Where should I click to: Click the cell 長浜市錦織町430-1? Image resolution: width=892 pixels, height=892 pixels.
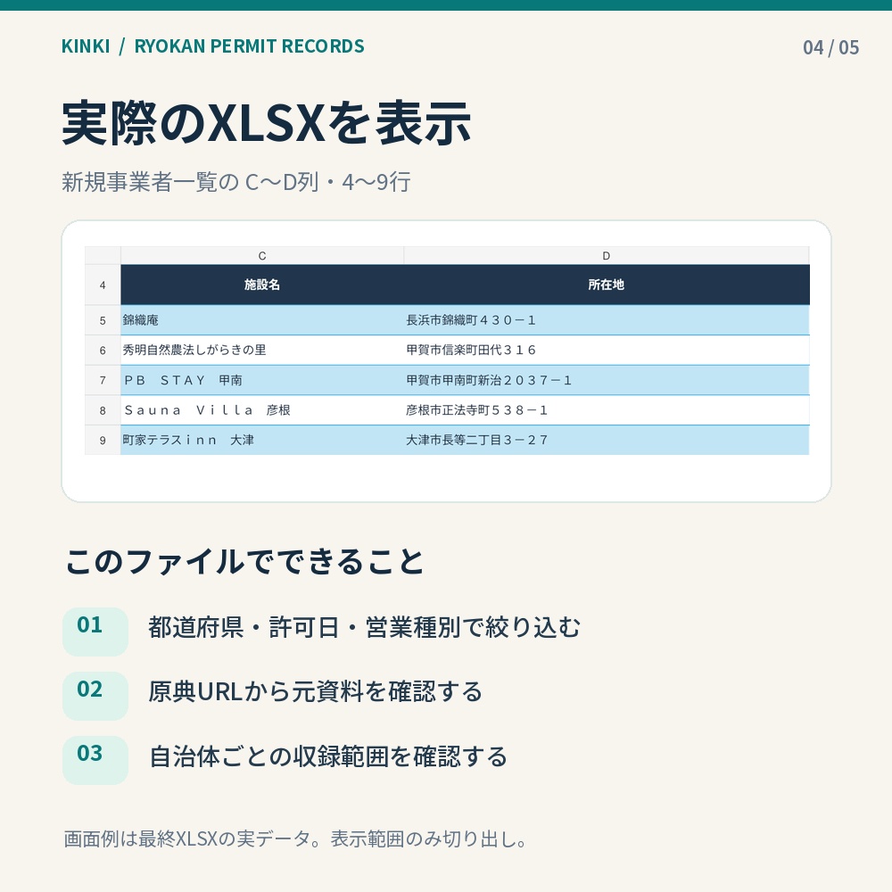(x=607, y=320)
